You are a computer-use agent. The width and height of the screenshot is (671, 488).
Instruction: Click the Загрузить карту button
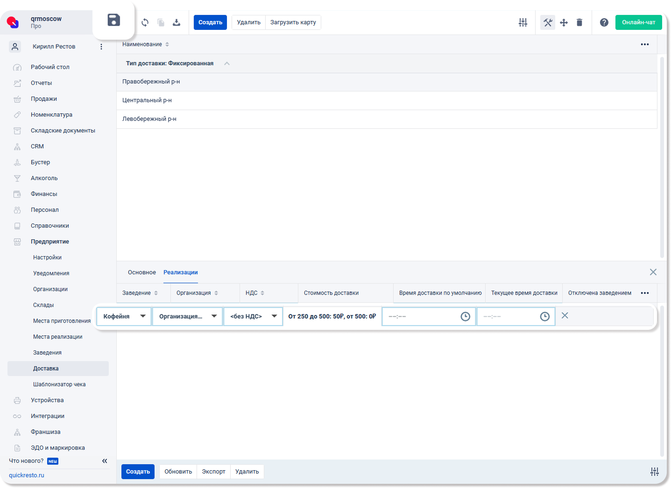[293, 22]
